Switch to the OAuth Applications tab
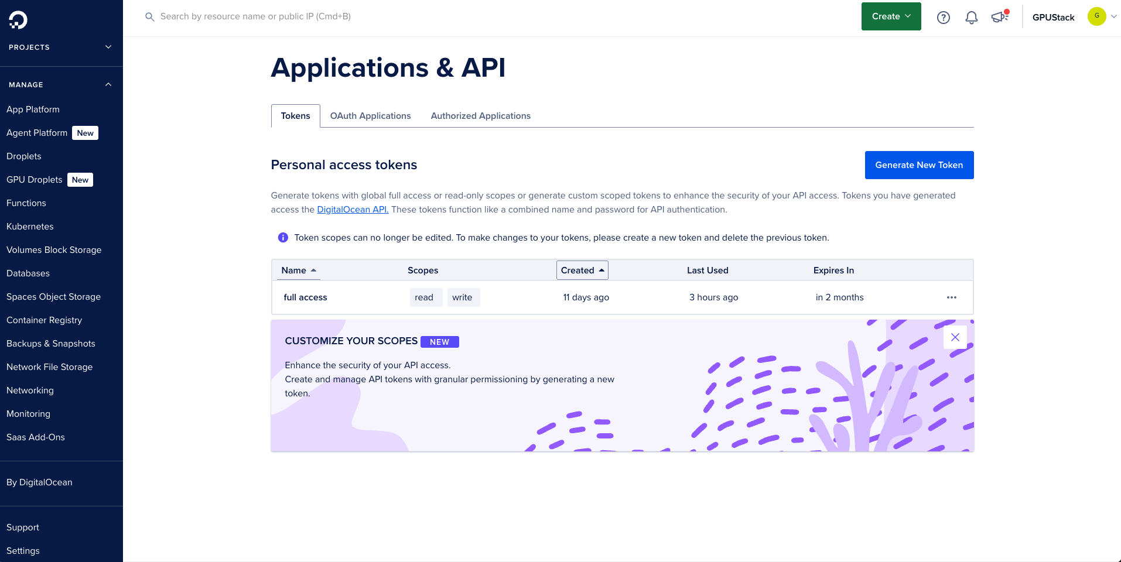The height and width of the screenshot is (562, 1121). click(x=370, y=116)
